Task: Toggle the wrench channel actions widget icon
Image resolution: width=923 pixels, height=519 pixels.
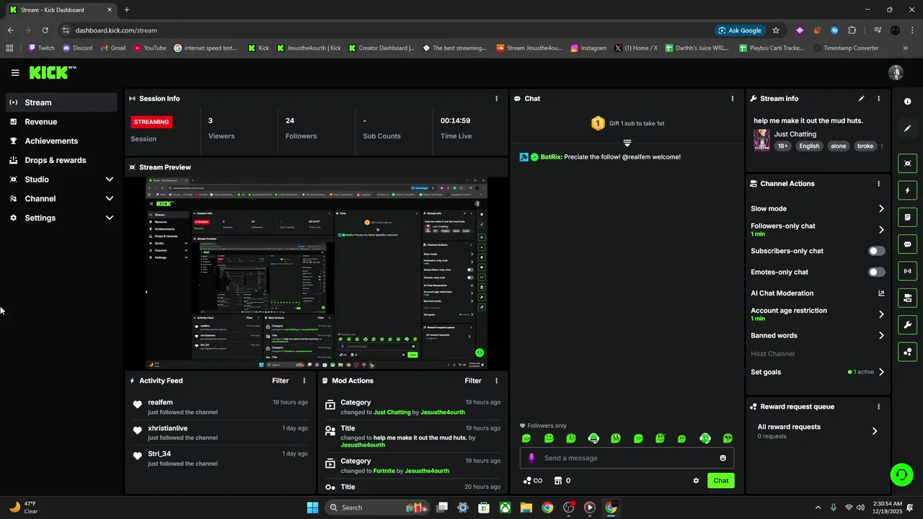Action: pos(907,325)
